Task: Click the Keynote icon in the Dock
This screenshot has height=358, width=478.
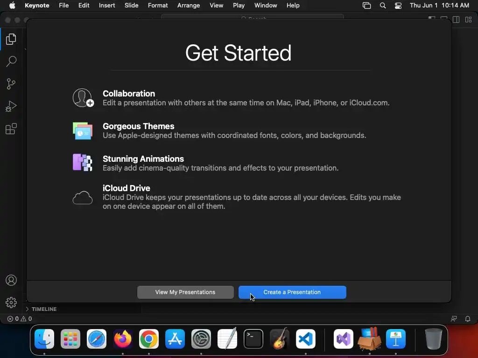Action: click(396, 339)
